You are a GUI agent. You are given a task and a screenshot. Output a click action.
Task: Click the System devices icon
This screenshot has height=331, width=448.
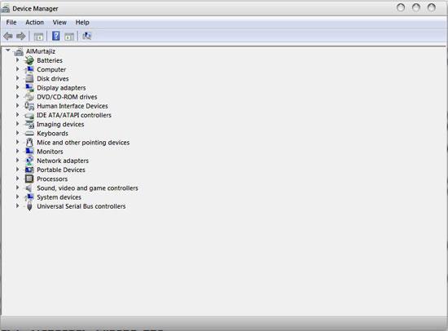29,197
